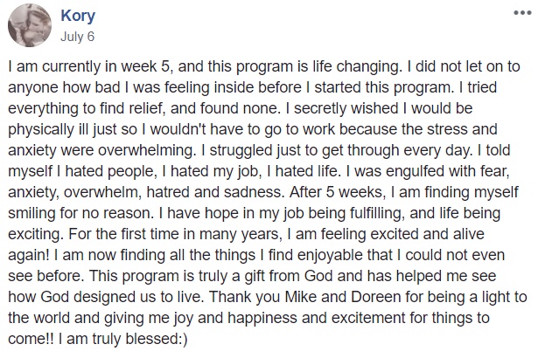538x358 pixels.
Task: Click the phrase 'week 5' in first line
Action: (x=145, y=66)
